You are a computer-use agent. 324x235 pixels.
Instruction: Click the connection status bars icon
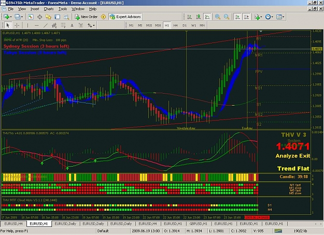point(278,231)
